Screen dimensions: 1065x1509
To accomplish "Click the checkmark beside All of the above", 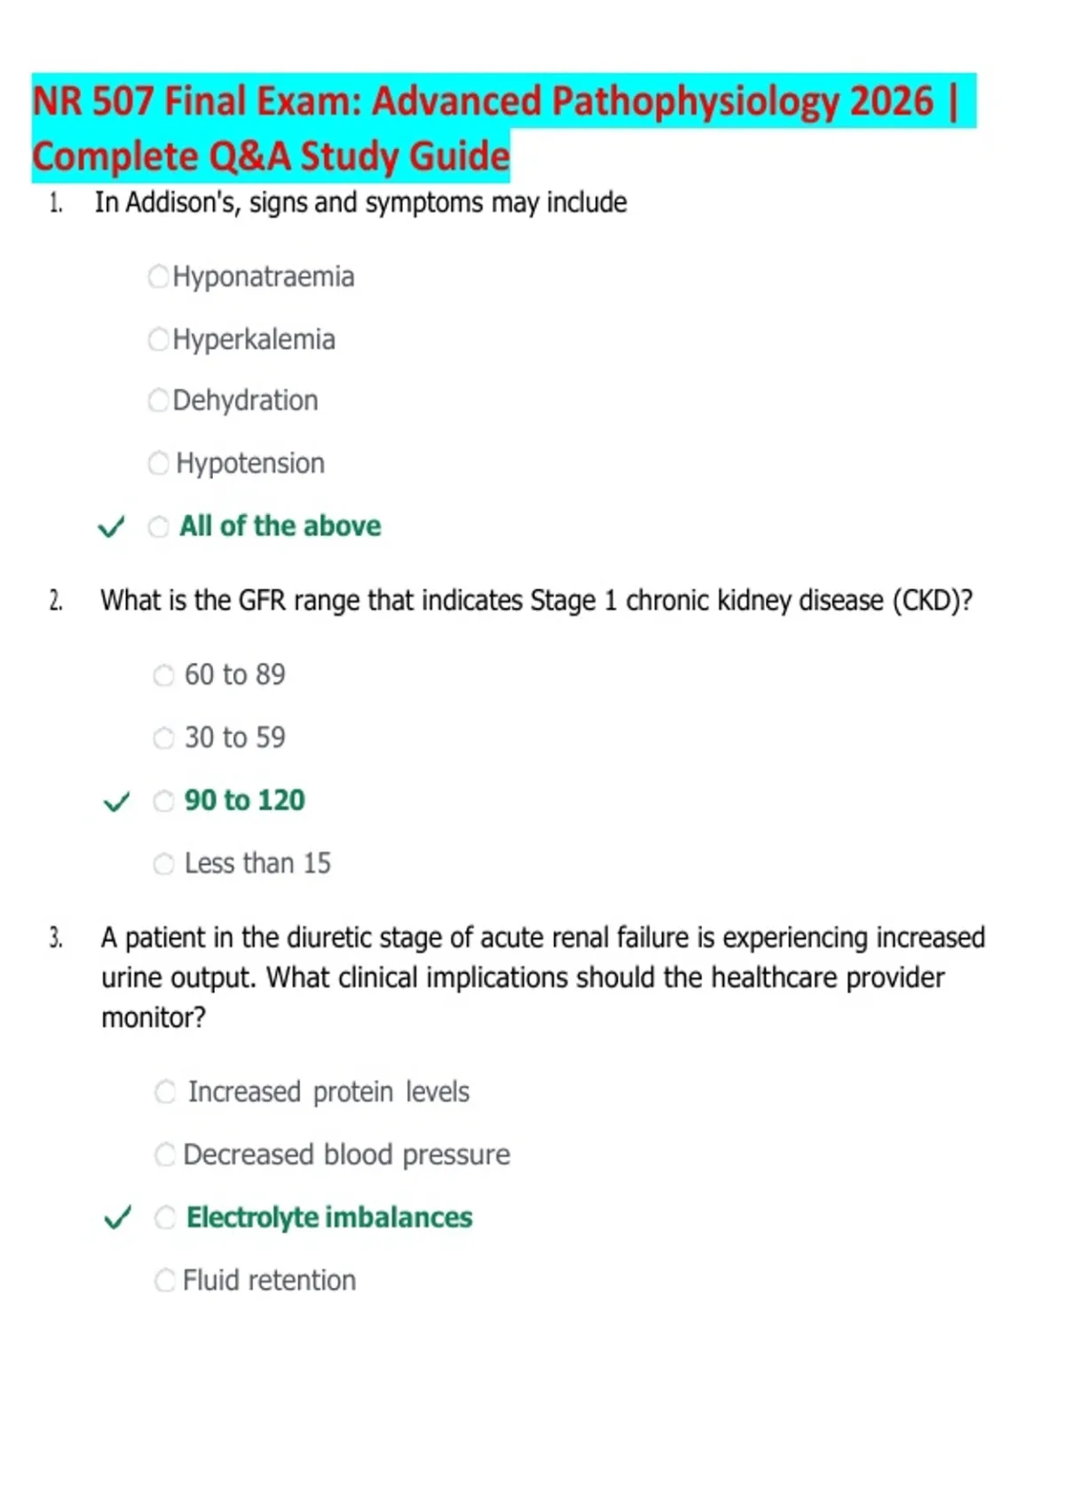I will 111,527.
